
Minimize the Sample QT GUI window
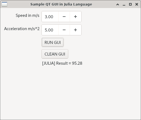tap(124, 4)
